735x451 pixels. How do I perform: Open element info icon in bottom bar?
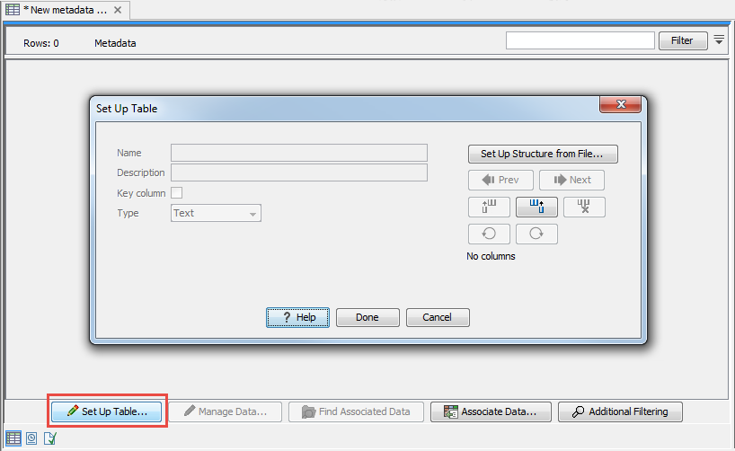[x=50, y=438]
